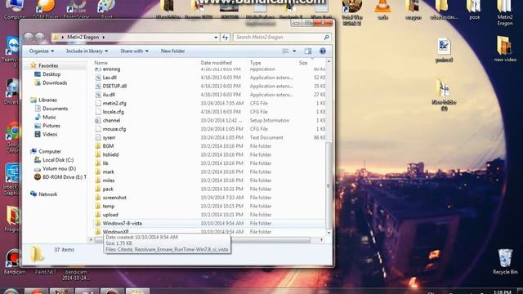Open the address bar history dropdown arrow
This screenshot has width=523, height=294.
(216, 38)
